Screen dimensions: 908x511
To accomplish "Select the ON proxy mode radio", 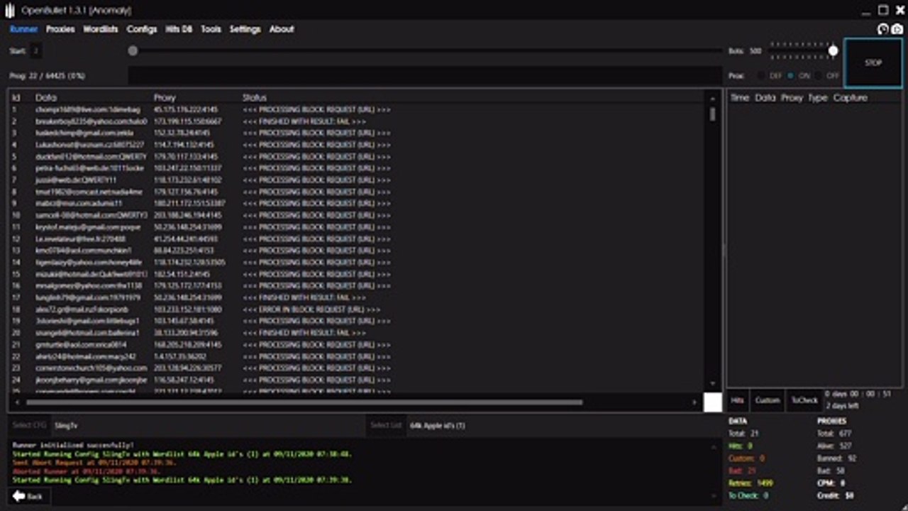I will pyautogui.click(x=791, y=75).
